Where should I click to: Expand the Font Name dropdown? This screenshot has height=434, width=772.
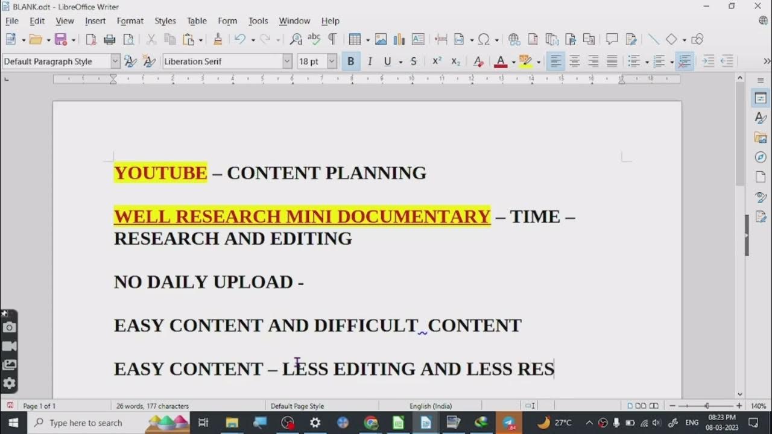point(287,61)
